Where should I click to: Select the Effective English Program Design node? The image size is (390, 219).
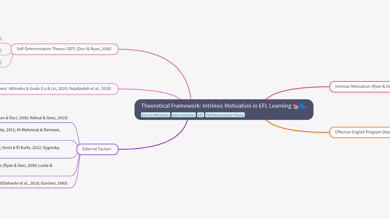(x=360, y=132)
